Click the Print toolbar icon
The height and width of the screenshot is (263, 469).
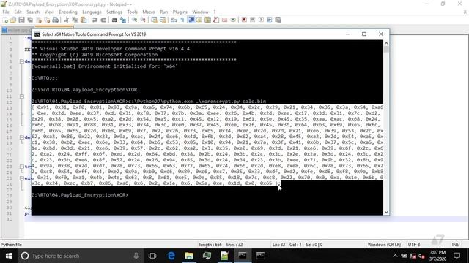click(x=56, y=20)
